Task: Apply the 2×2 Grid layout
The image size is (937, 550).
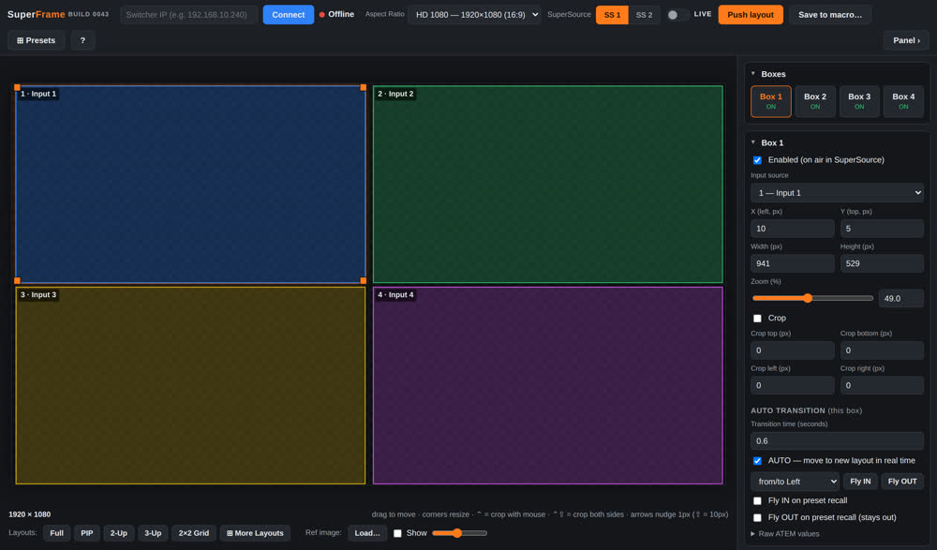Action: click(194, 533)
